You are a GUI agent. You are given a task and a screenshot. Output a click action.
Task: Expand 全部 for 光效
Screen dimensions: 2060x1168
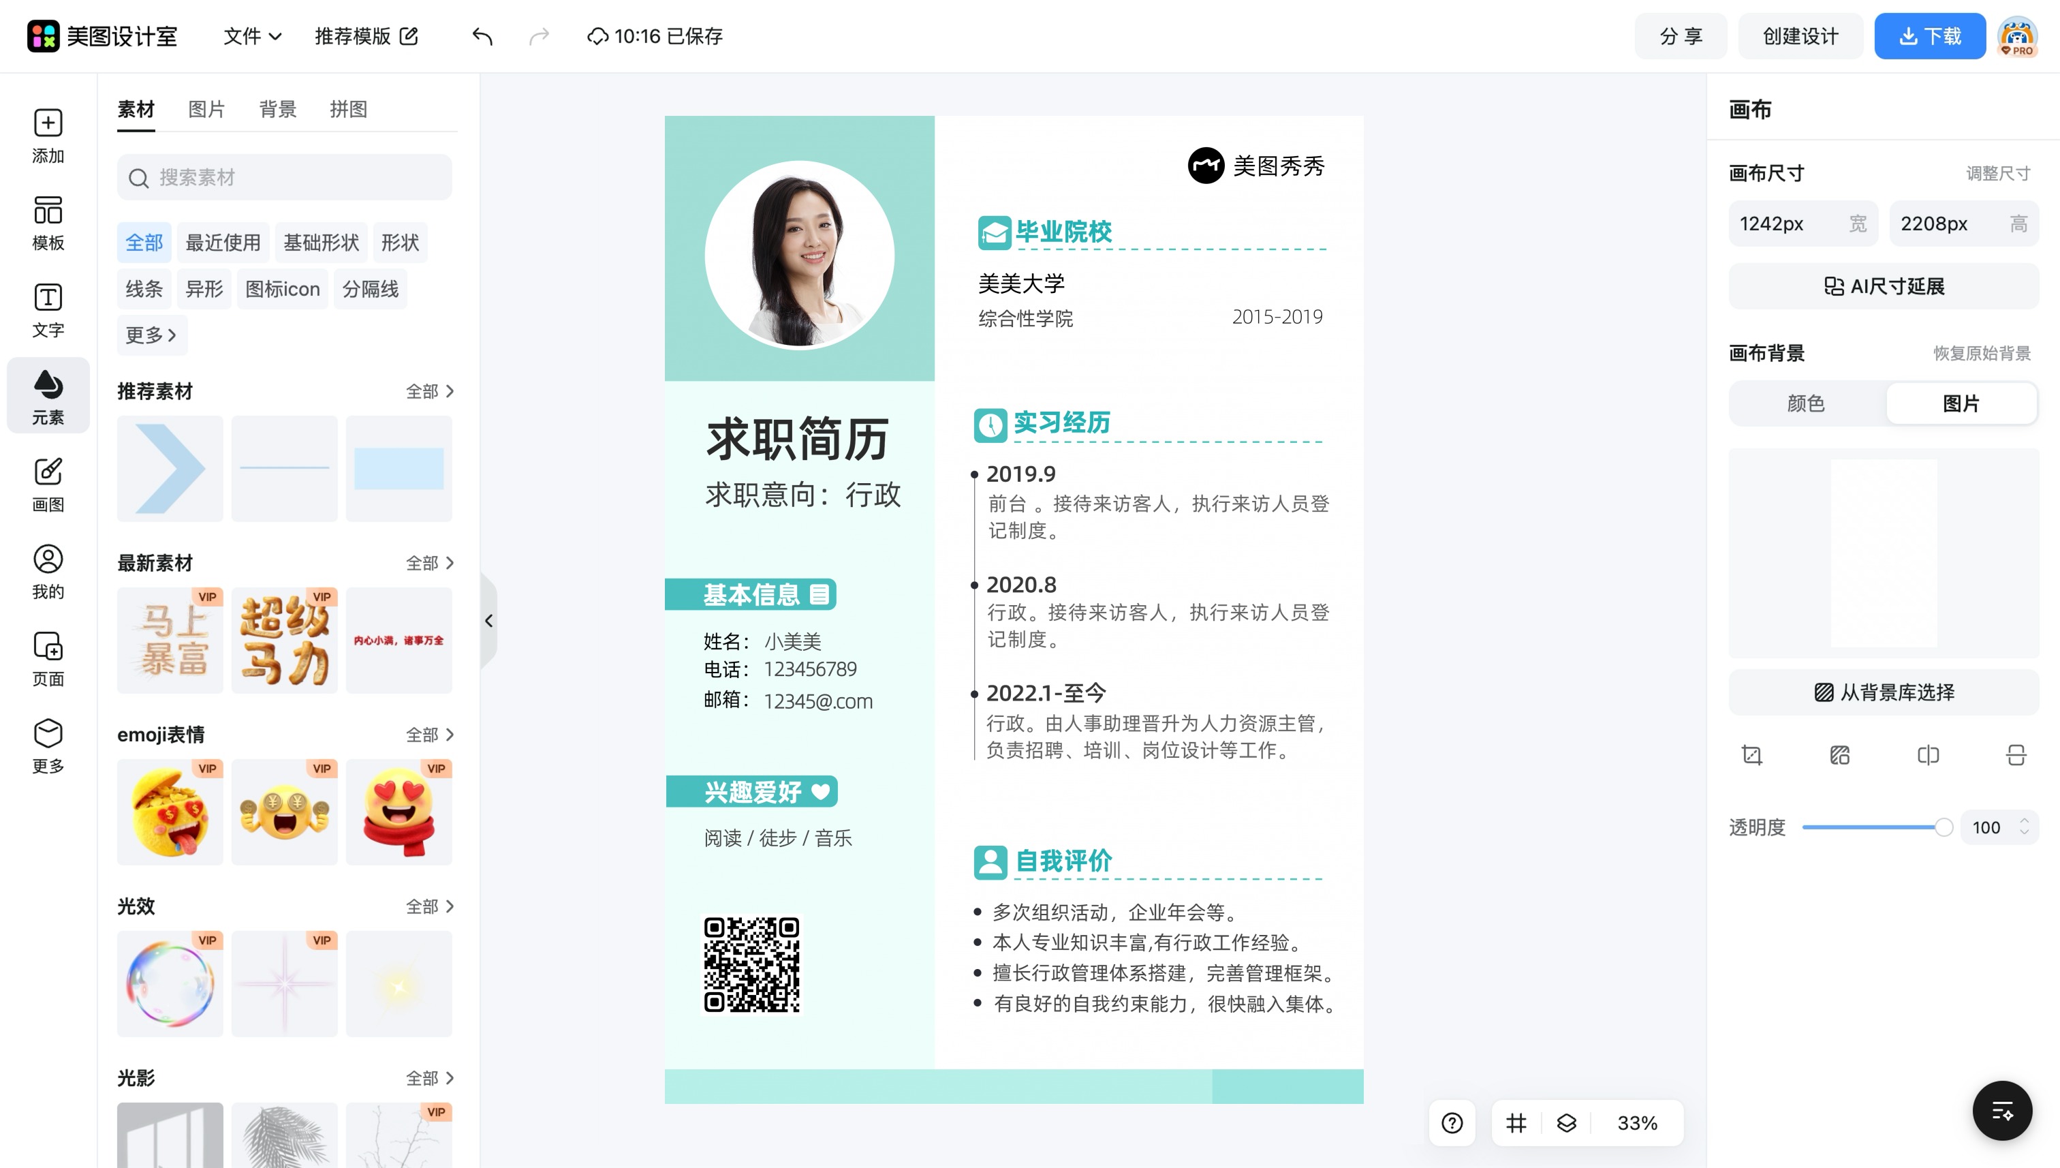(430, 906)
